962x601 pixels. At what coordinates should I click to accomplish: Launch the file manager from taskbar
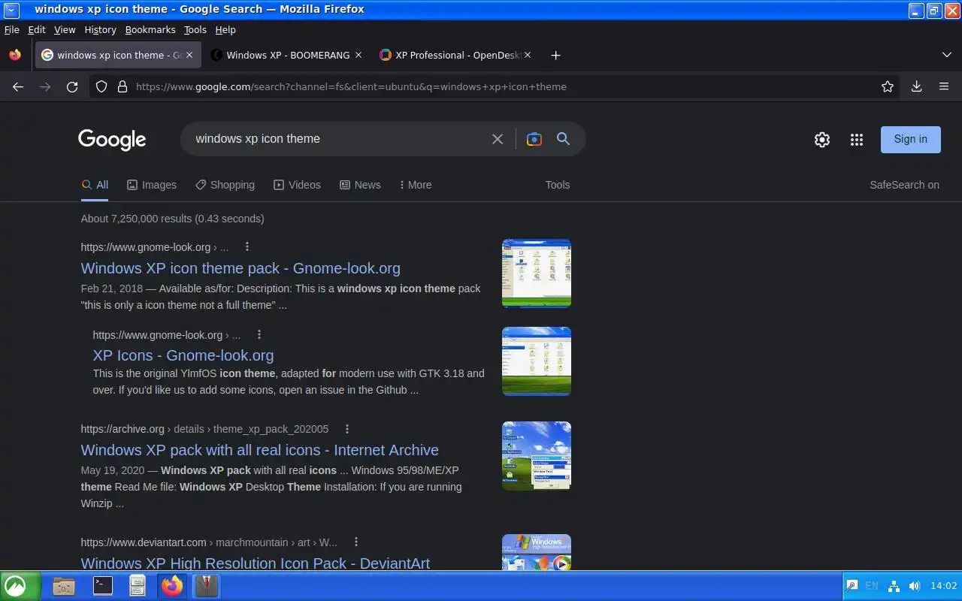tap(64, 586)
